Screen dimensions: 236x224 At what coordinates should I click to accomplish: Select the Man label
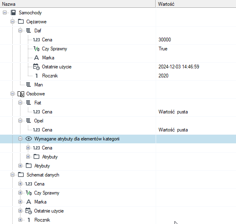(39, 85)
